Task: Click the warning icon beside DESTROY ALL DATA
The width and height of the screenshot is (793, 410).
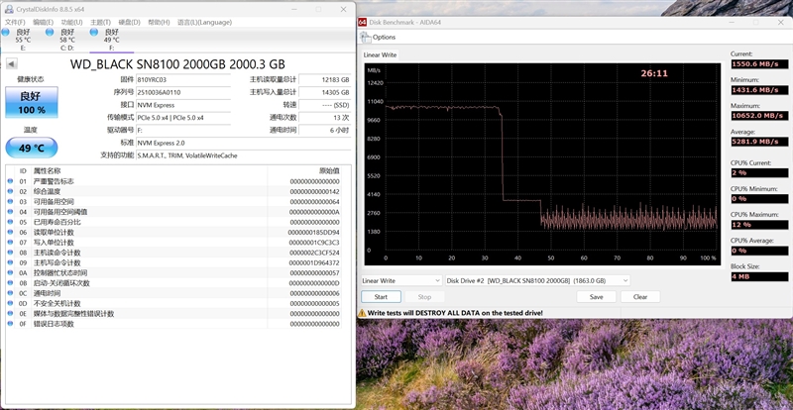Action: click(362, 313)
